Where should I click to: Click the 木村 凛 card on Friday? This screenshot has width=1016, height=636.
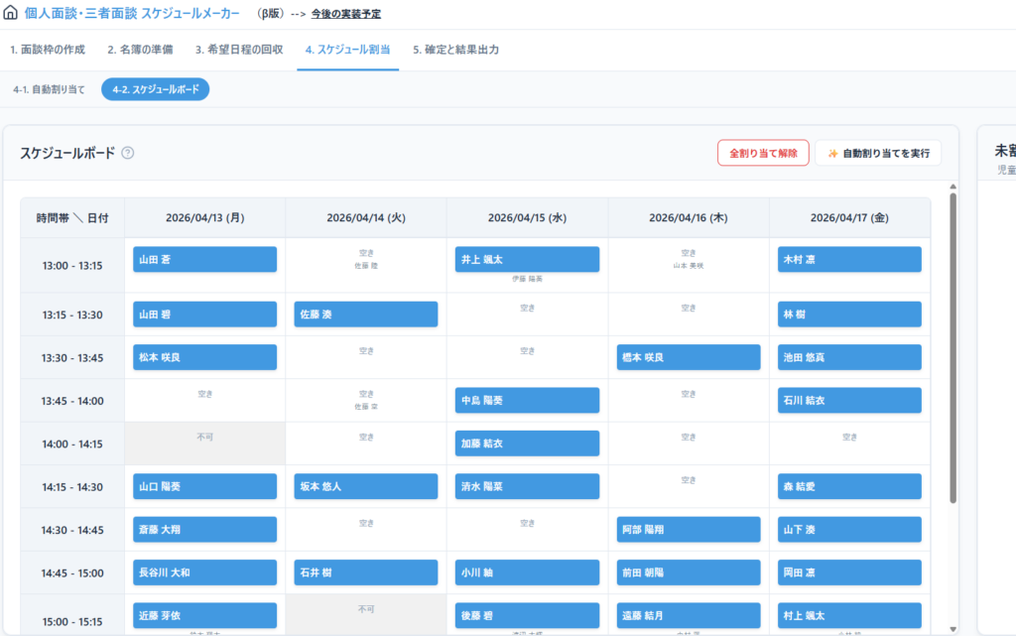849,259
